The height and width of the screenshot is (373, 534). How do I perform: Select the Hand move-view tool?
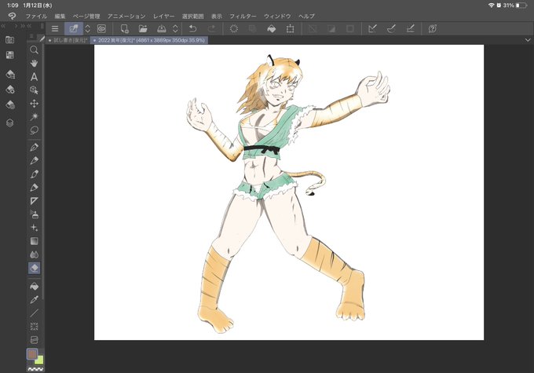tap(34, 64)
